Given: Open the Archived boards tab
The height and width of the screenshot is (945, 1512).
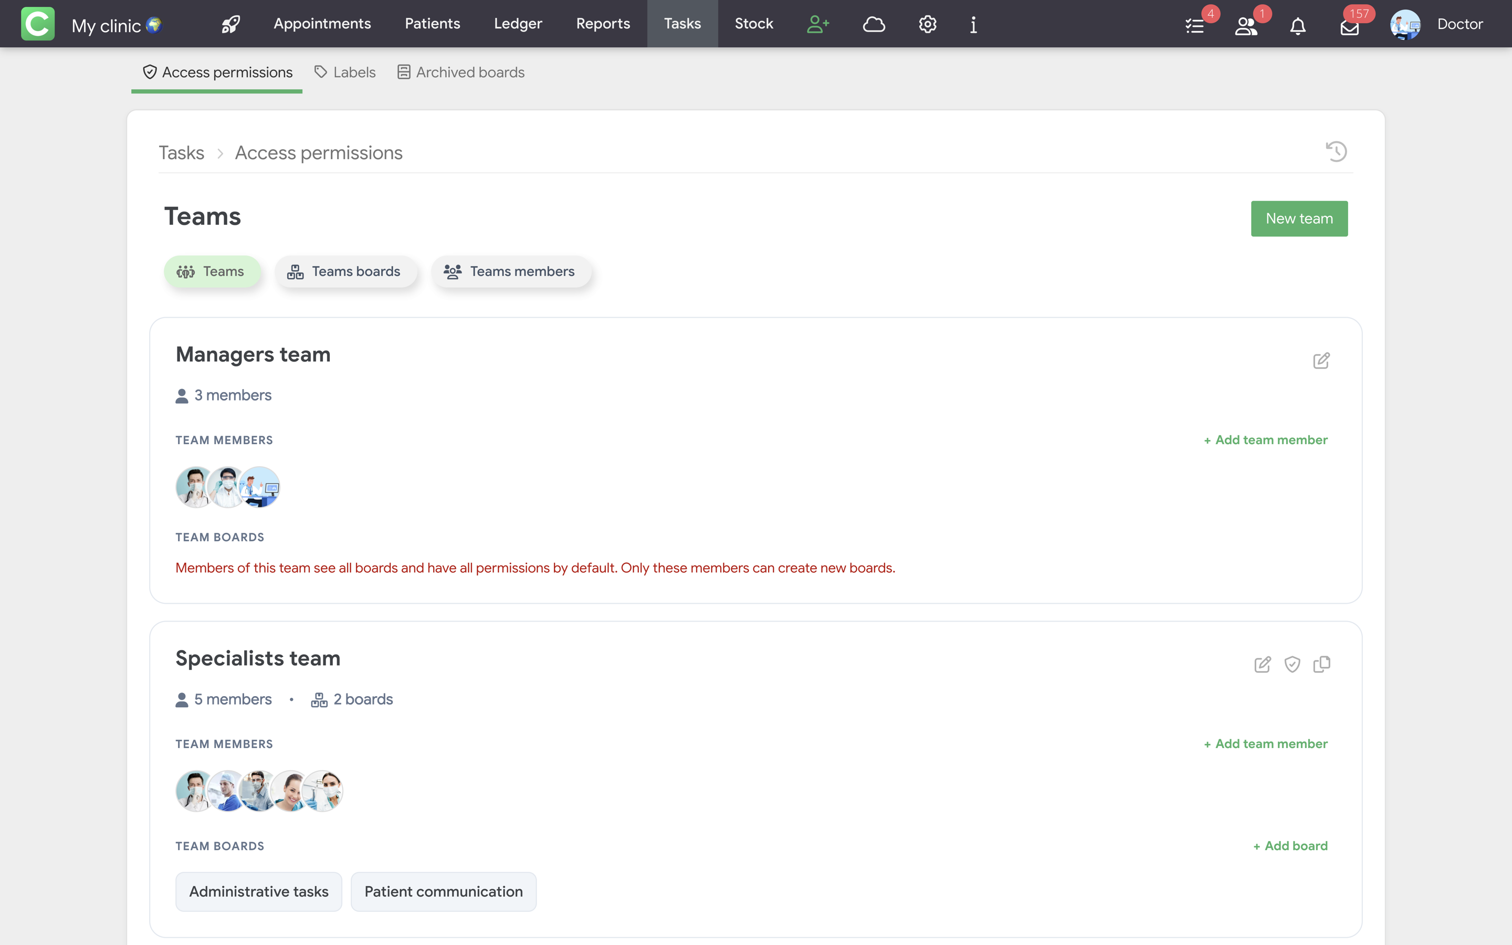Looking at the screenshot, I should (x=461, y=72).
